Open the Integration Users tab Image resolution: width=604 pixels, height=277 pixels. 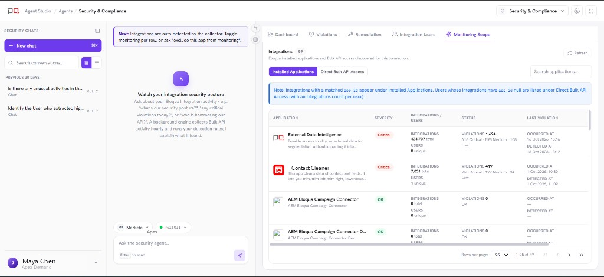point(413,35)
